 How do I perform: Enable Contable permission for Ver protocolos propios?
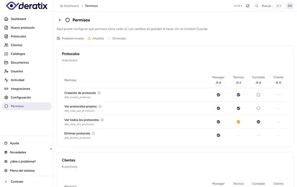pos(258,108)
